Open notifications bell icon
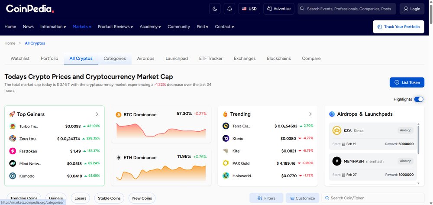Viewport: 433px width, 205px height. 229,9
